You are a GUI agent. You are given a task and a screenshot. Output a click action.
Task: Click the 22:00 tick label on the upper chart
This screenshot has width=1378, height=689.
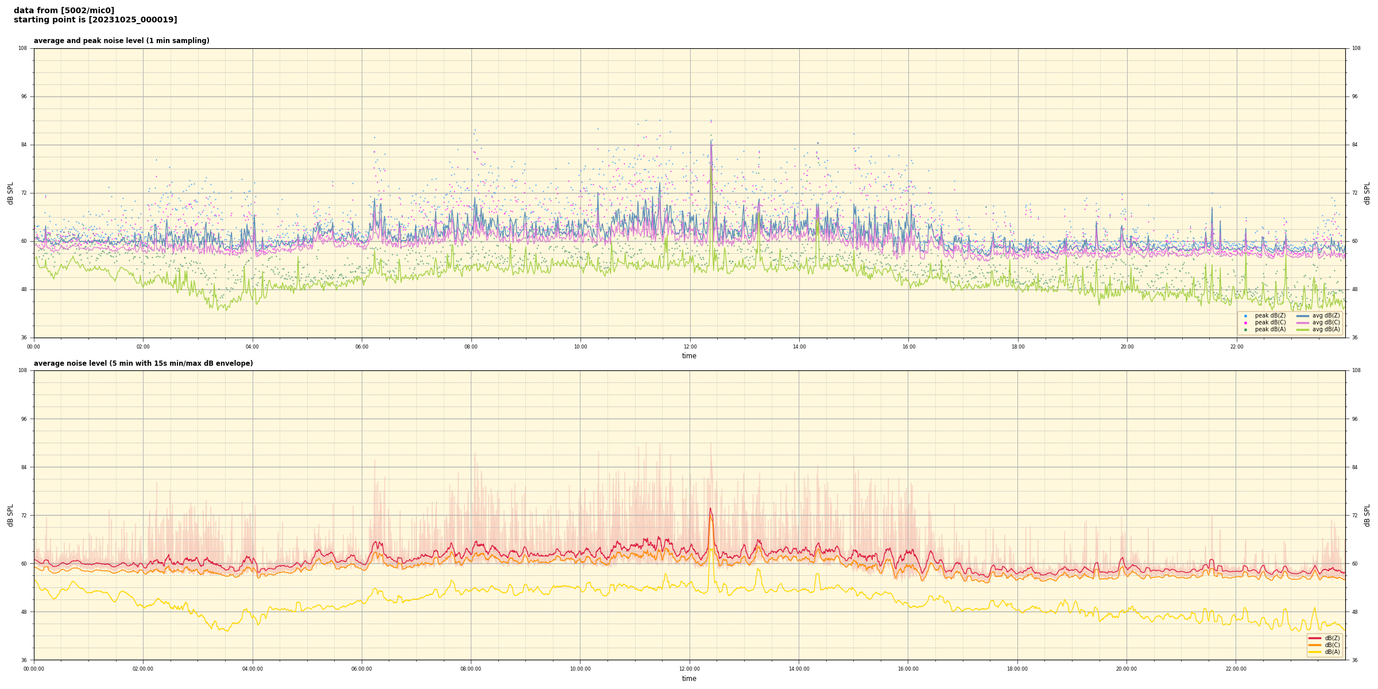click(x=1236, y=347)
